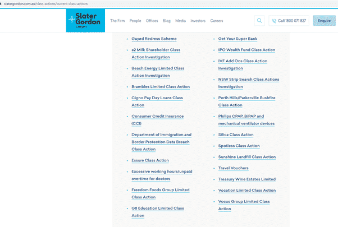Select Investors in the top navigation
Image resolution: width=338 pixels, height=227 pixels.
(198, 21)
